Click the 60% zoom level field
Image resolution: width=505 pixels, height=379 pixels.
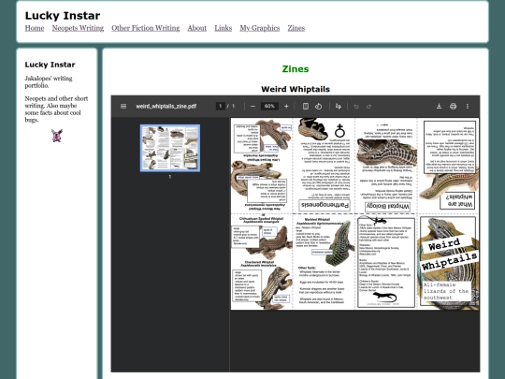(x=269, y=106)
